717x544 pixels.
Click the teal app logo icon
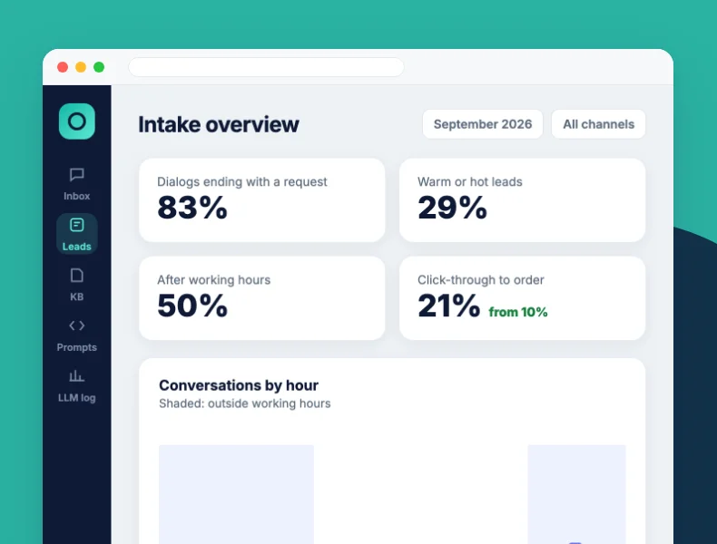tap(77, 121)
